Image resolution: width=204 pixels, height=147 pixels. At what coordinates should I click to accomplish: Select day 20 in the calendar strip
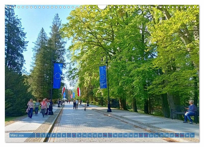pyautogui.click(x=136, y=135)
